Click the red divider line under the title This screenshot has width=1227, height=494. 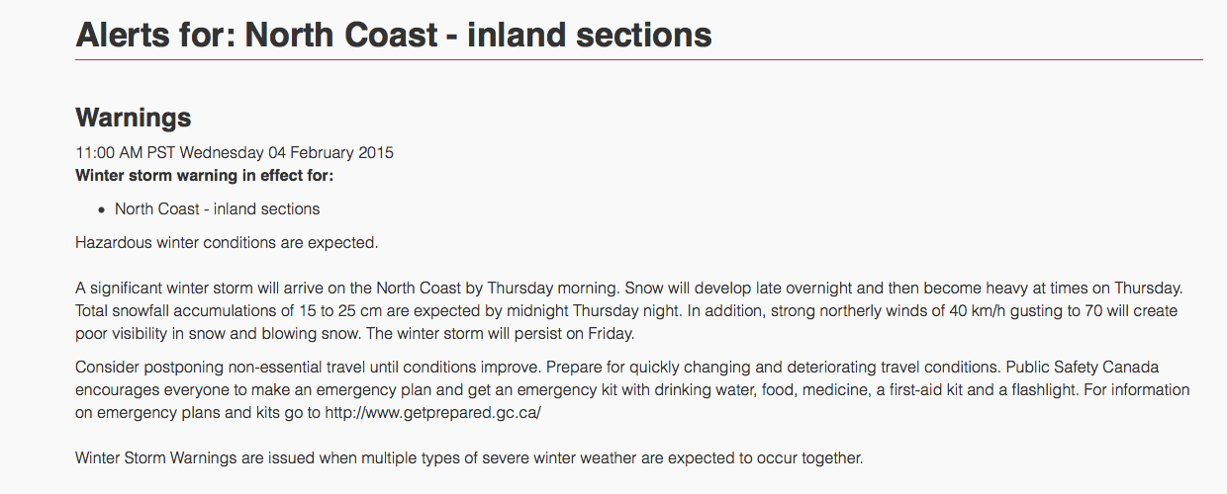point(639,60)
